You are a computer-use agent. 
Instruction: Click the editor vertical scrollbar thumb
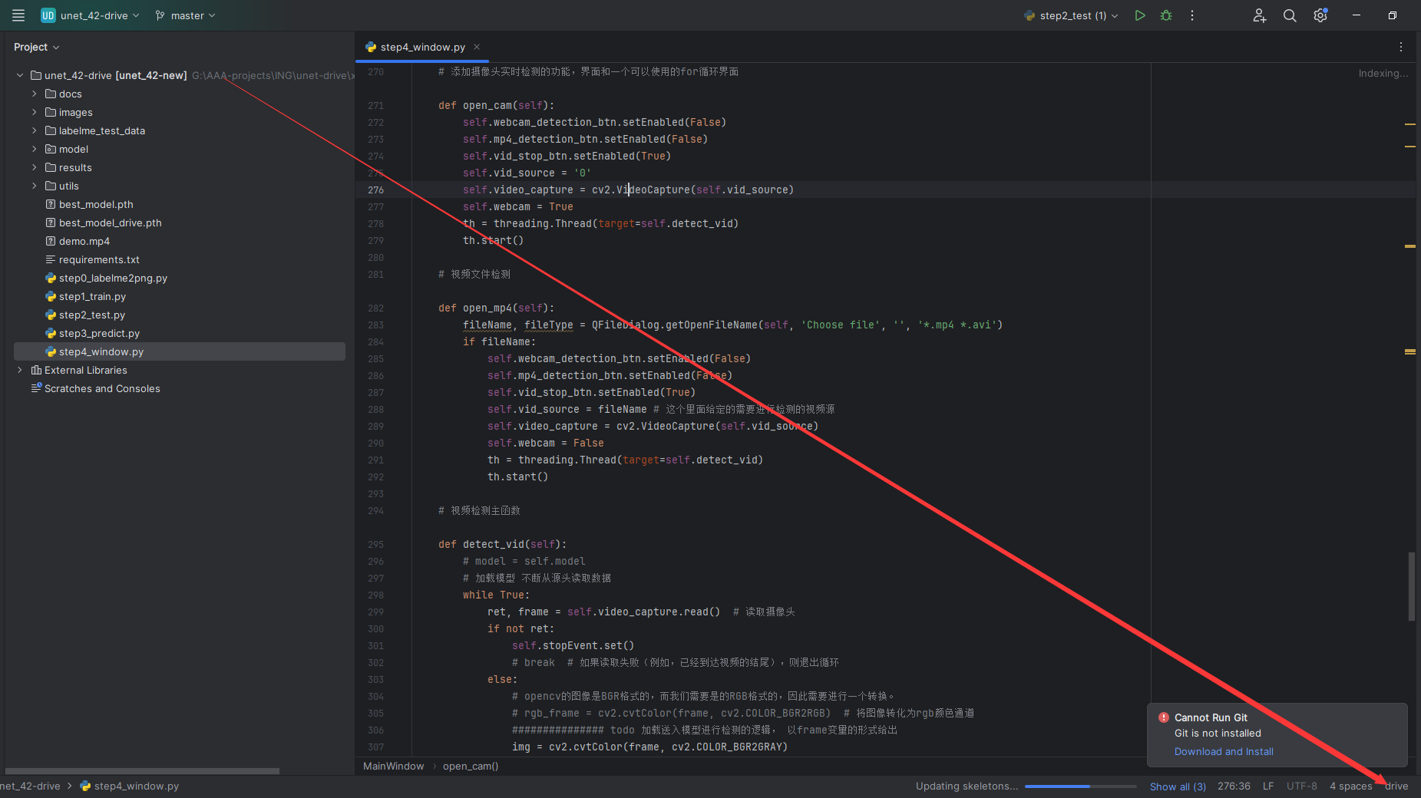click(1411, 586)
